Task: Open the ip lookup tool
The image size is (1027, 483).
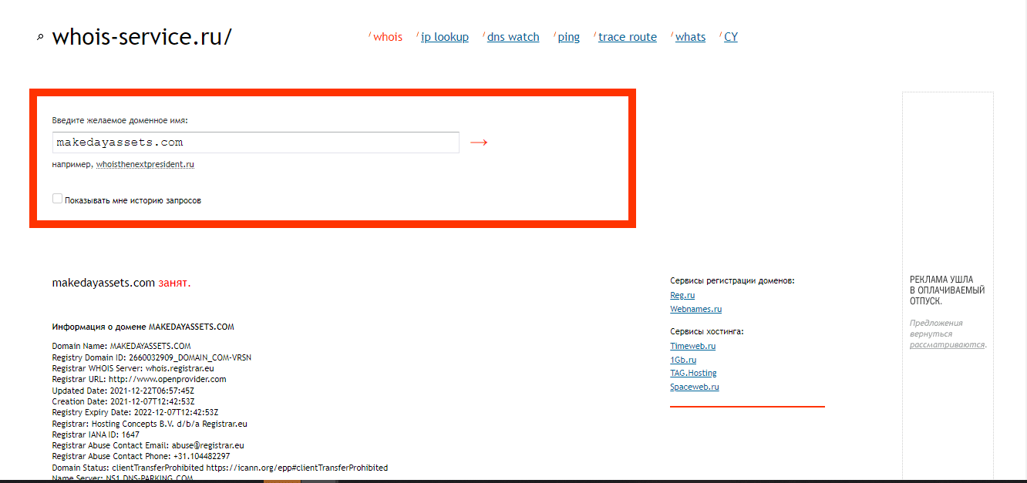Action: (x=444, y=37)
